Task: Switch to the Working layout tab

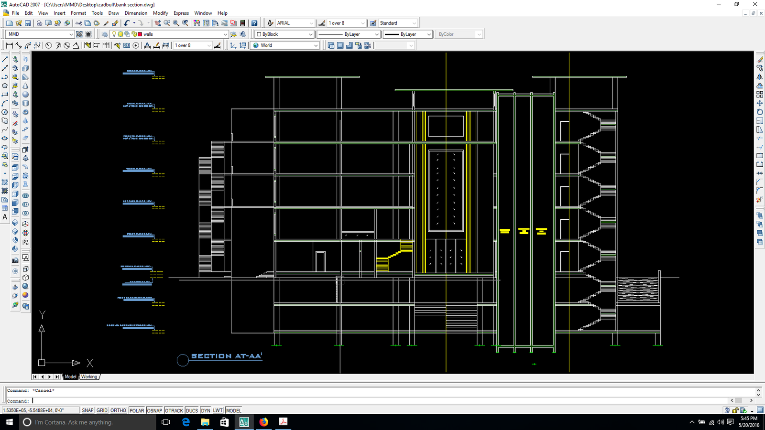Action: (x=89, y=376)
